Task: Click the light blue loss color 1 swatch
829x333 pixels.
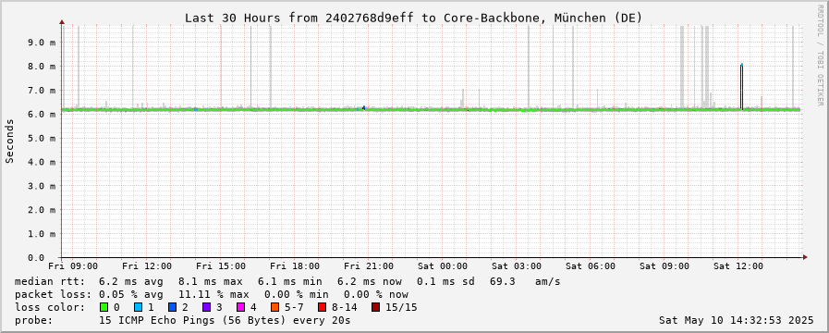Action: click(x=138, y=307)
